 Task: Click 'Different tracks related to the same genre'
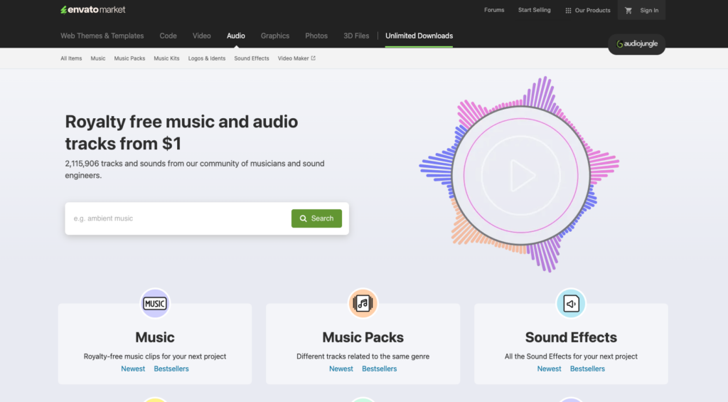pyautogui.click(x=363, y=356)
